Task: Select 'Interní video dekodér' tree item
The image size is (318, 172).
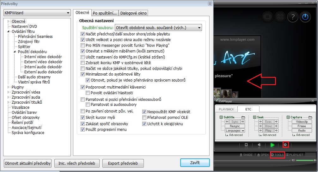Action: click(x=43, y=57)
